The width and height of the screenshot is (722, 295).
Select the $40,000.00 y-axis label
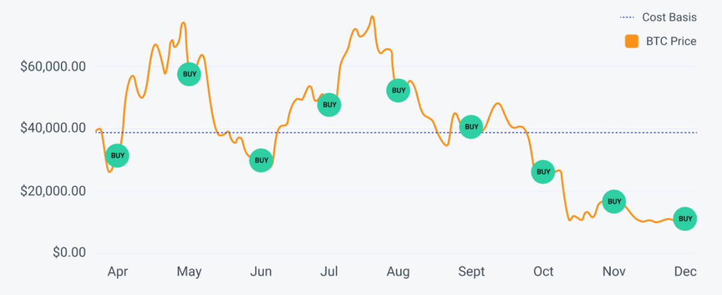click(x=53, y=129)
